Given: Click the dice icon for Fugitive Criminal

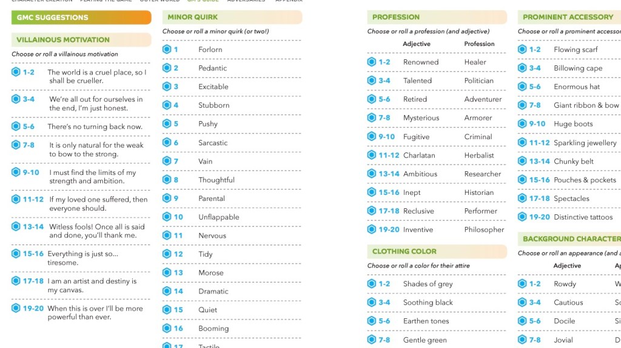Looking at the screenshot, I should point(372,136).
